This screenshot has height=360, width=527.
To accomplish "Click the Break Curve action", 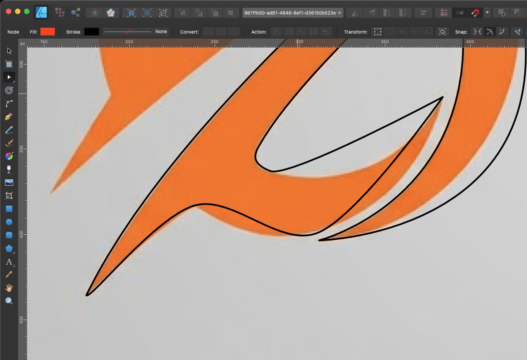I will tap(276, 32).
